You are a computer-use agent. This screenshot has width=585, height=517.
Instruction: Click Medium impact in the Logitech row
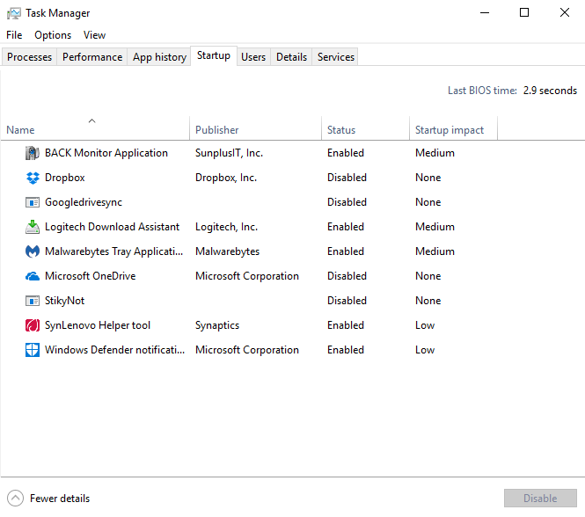pos(435,227)
